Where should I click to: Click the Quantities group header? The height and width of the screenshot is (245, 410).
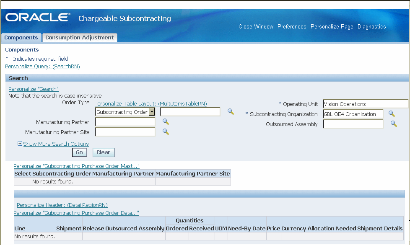[189, 220]
